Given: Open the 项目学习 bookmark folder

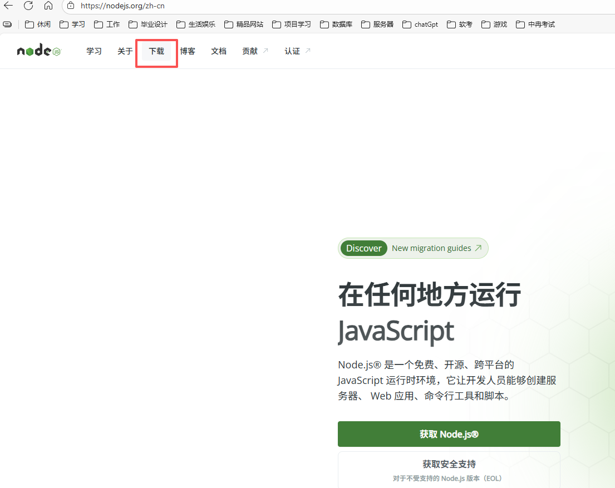Looking at the screenshot, I should click(x=292, y=24).
